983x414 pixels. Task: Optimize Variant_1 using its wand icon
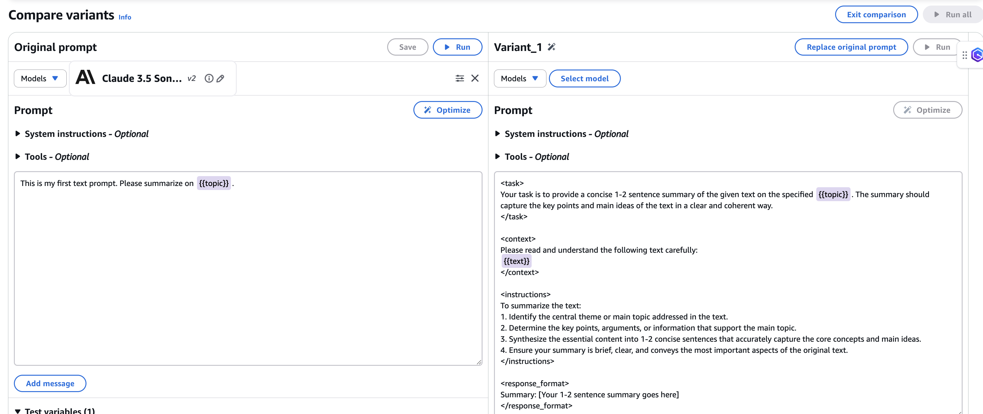[x=928, y=110]
